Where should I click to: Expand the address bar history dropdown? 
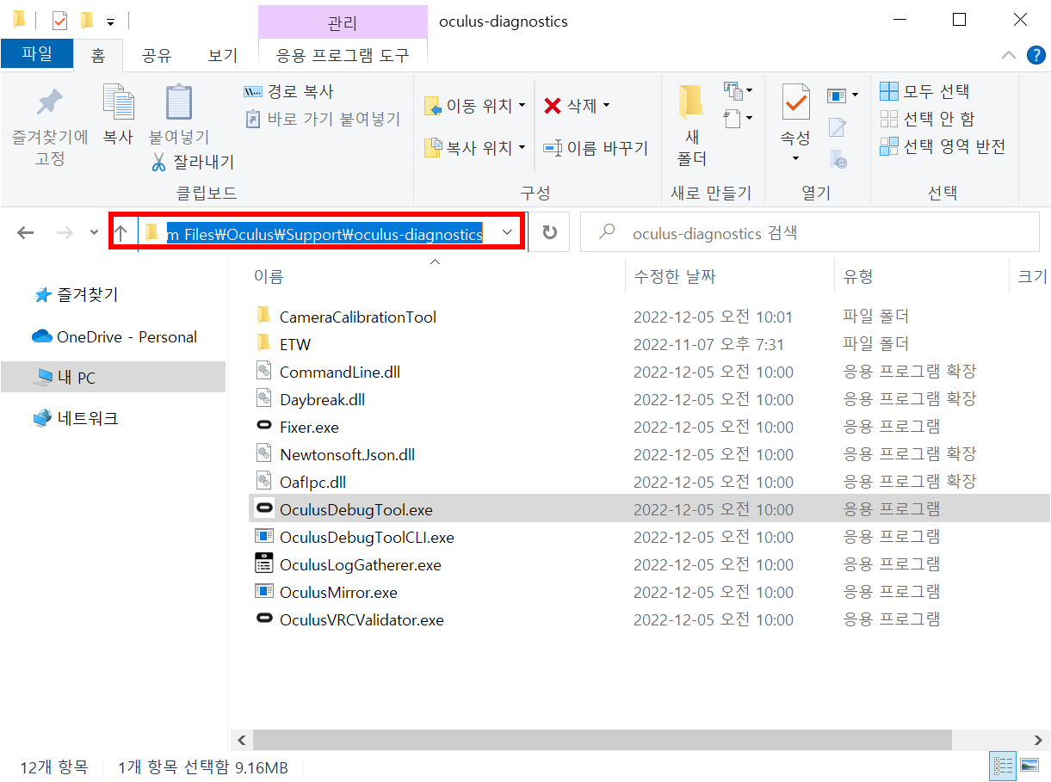click(x=508, y=232)
